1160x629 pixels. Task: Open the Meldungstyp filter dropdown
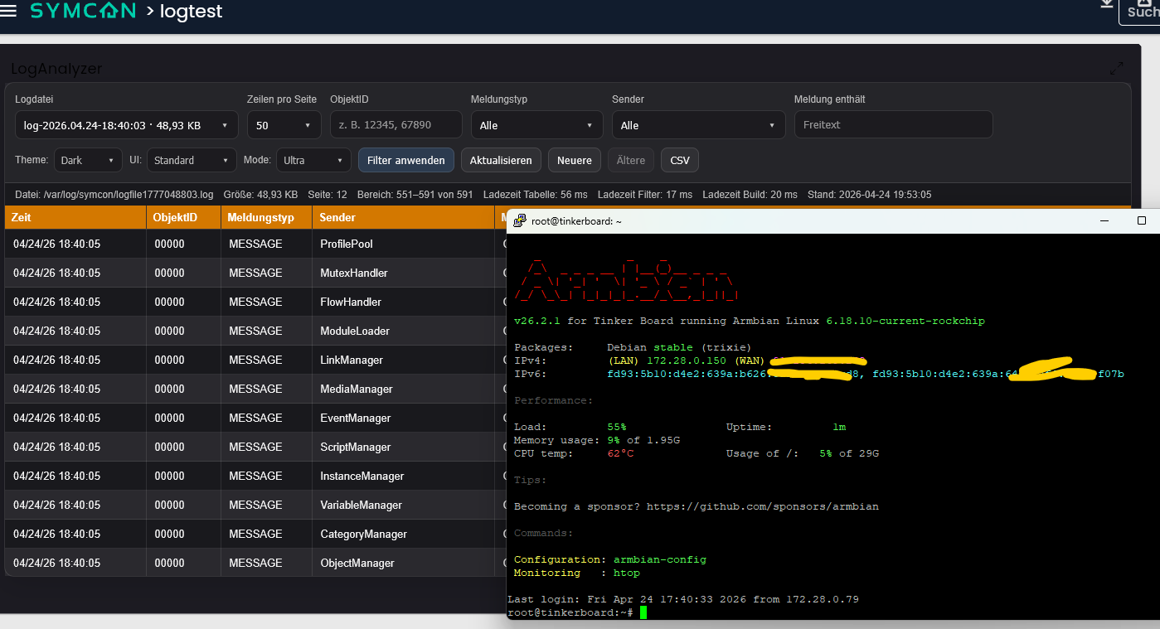tap(536, 125)
